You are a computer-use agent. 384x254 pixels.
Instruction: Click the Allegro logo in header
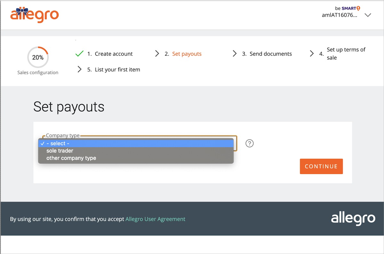point(35,15)
